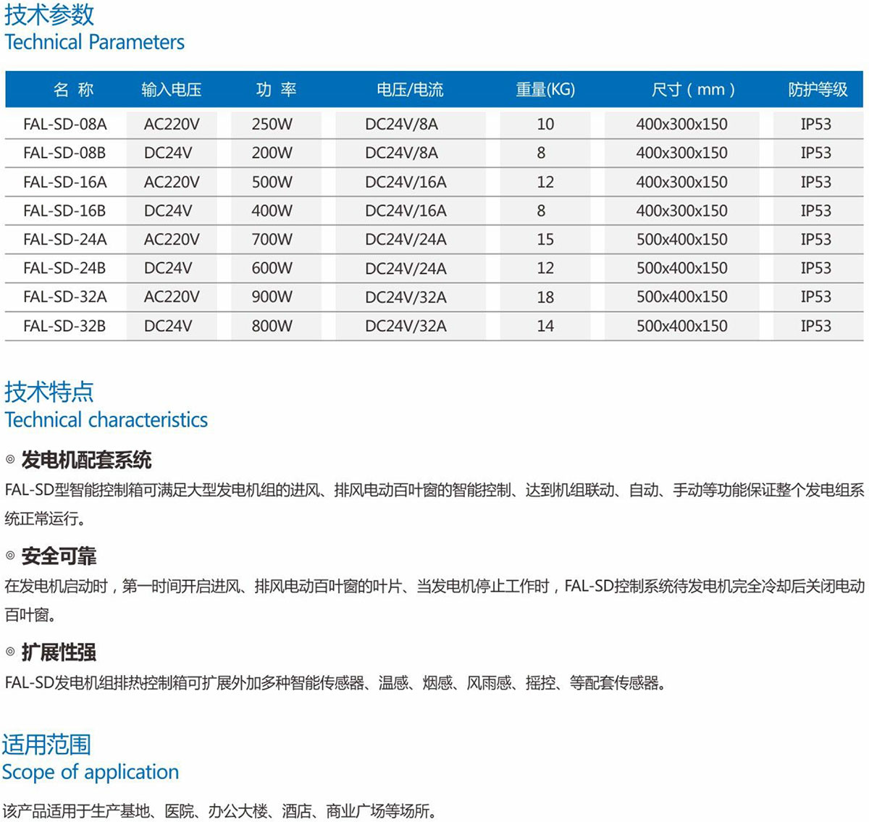869x822 pixels.
Task: Click the FAL-SD-32B model name cell
Action: [x=64, y=326]
